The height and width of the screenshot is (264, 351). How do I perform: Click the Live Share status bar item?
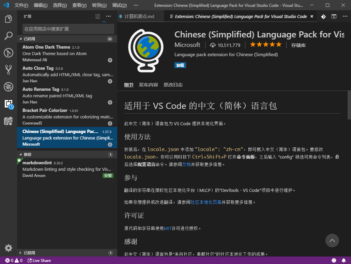40,260
